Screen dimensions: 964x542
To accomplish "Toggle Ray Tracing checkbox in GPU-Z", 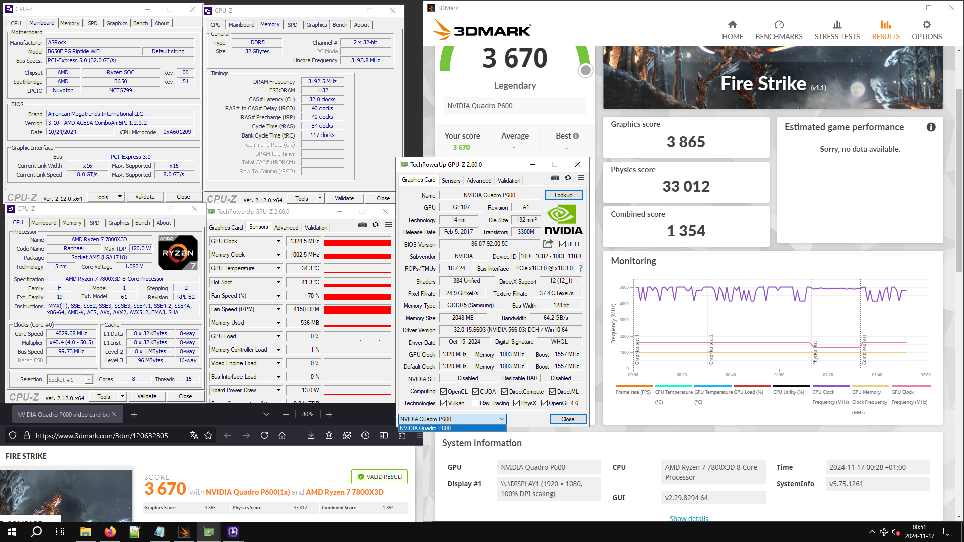I will [475, 403].
